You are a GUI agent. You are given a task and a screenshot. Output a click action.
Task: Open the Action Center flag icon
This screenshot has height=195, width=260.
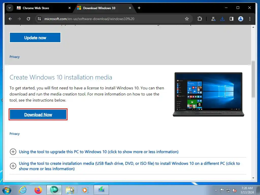pyautogui.click(x=222, y=190)
